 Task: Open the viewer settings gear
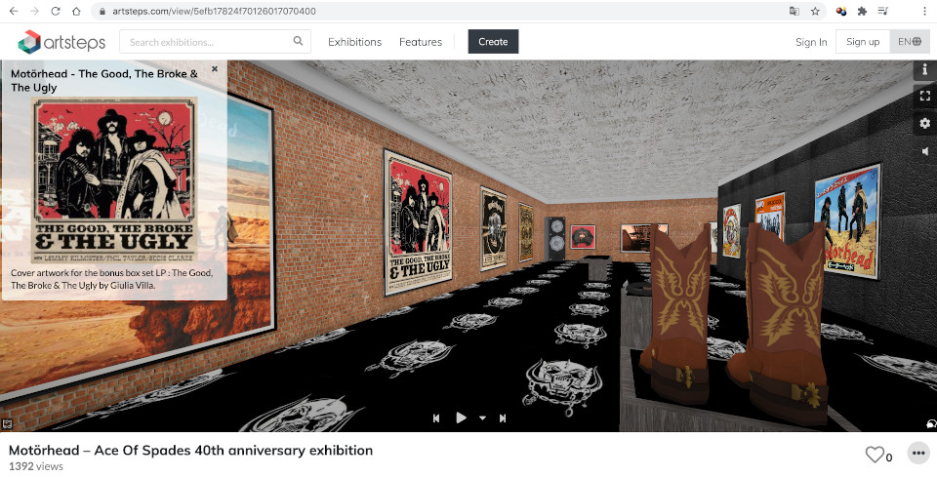924,123
